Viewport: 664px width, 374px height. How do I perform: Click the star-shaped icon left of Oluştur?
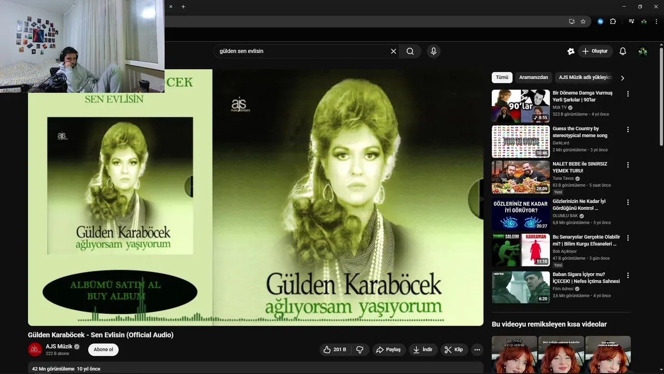pyautogui.click(x=571, y=51)
